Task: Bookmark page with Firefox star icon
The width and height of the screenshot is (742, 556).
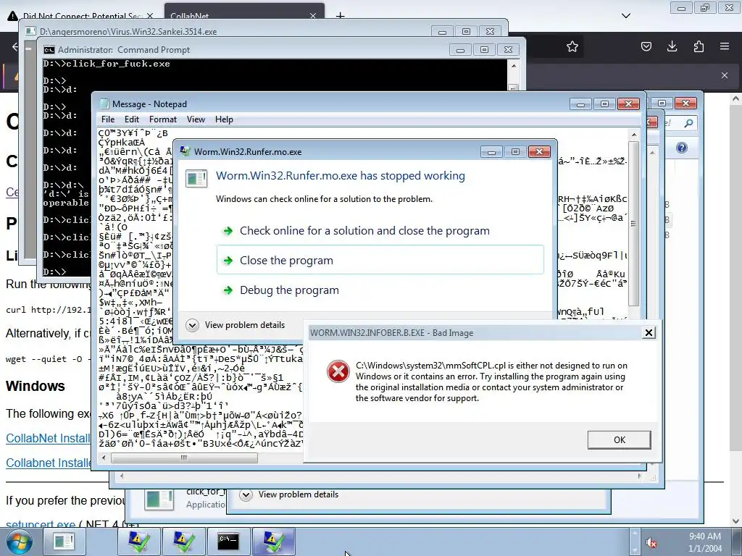Action: click(572, 46)
